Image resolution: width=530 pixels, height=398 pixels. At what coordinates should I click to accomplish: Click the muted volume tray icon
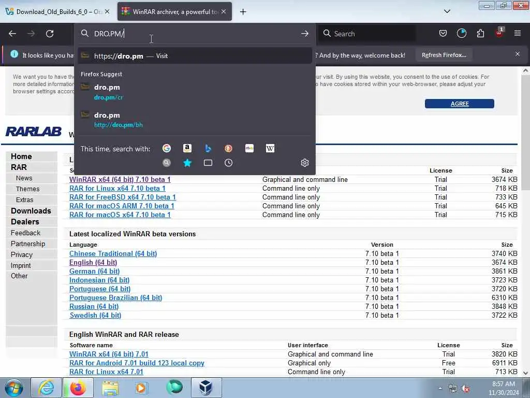point(465,389)
